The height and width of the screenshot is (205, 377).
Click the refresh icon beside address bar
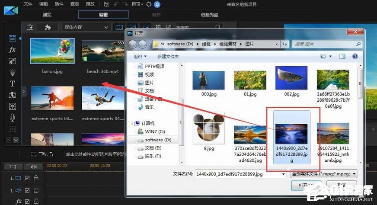tap(284, 44)
